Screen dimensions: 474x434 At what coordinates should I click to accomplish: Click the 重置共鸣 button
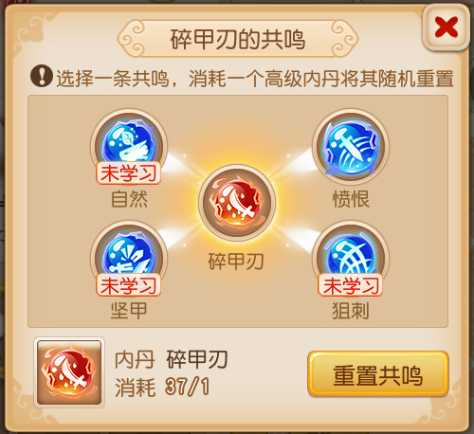pyautogui.click(x=378, y=374)
